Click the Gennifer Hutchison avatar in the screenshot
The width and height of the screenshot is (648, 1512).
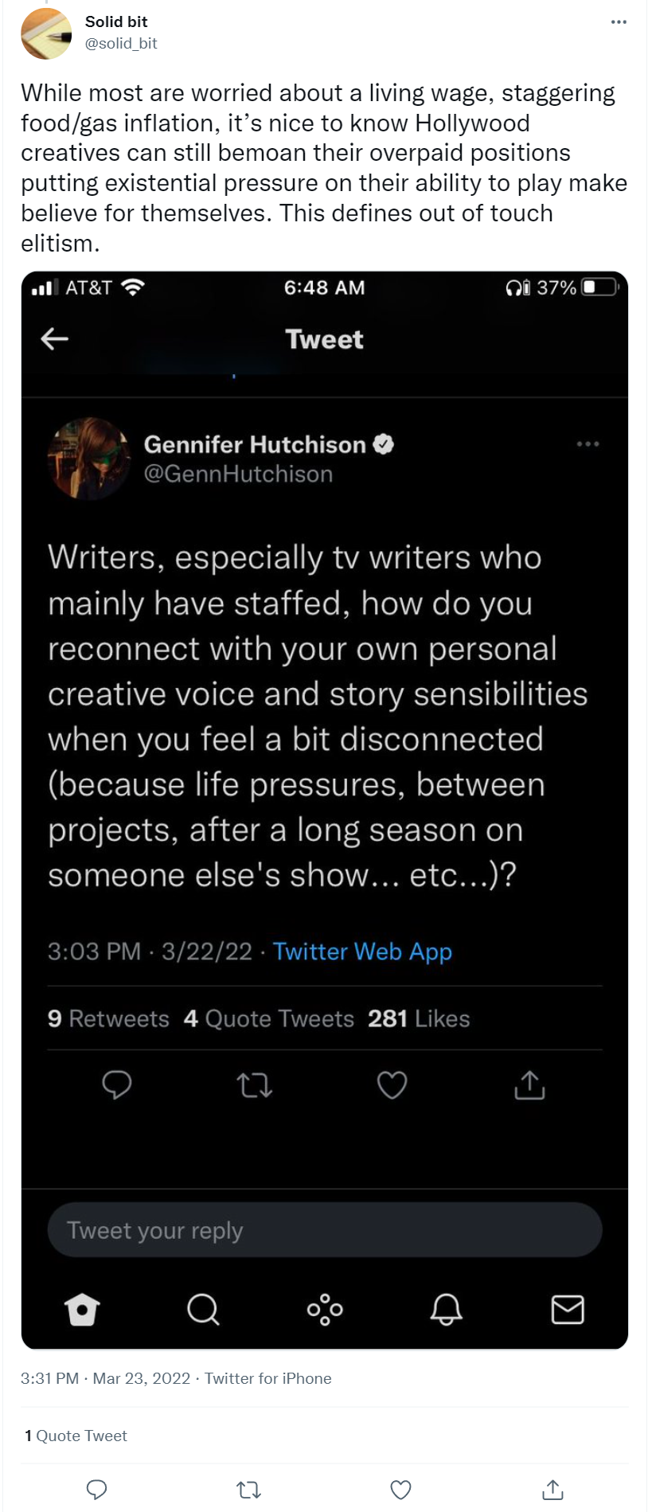(x=88, y=459)
